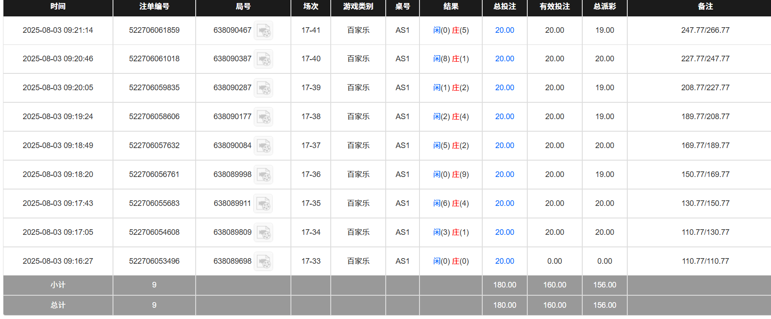Screen dimensions: 771x319
Task: Play video replay for round 638090177
Action: click(263, 117)
